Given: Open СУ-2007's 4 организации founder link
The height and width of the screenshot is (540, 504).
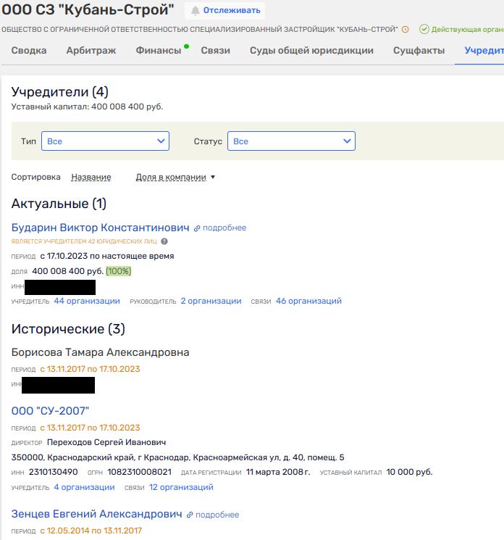Looking at the screenshot, I should click(x=84, y=487).
